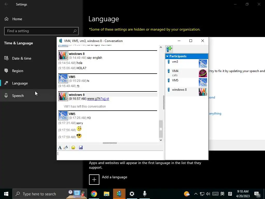Screen dimensions: 265x199
Task: Save conversation with the floppy disk icon
Action: (81, 147)
